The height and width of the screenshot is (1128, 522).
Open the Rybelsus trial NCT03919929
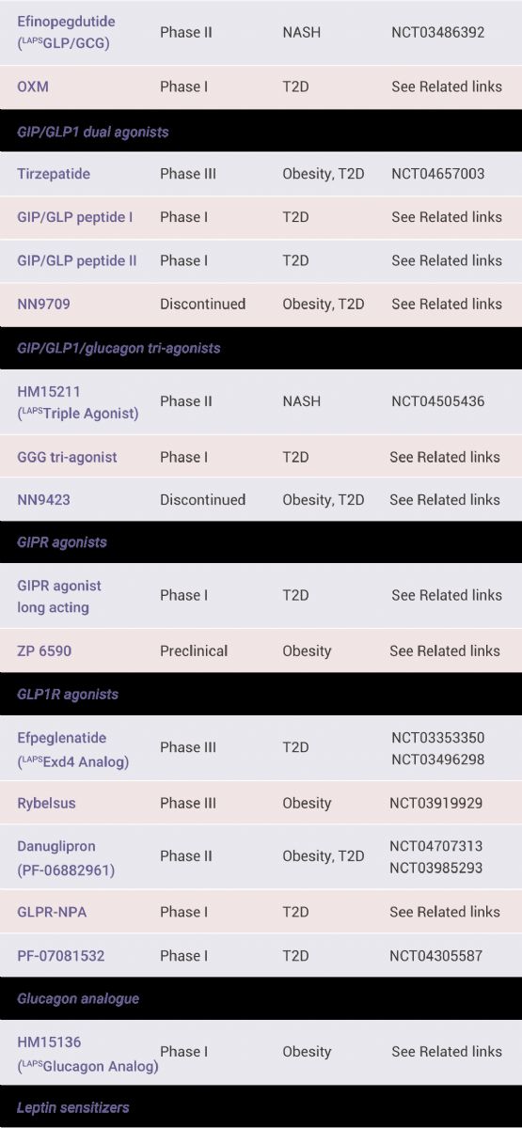(436, 803)
